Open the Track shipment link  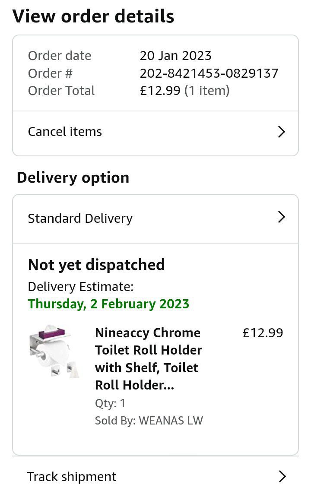coord(72,477)
